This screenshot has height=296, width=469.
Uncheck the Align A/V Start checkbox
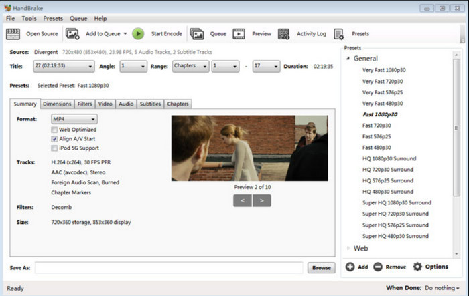54,139
